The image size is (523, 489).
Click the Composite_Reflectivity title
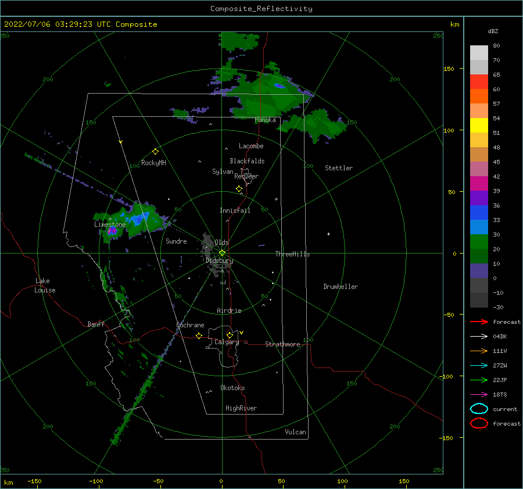point(261,9)
